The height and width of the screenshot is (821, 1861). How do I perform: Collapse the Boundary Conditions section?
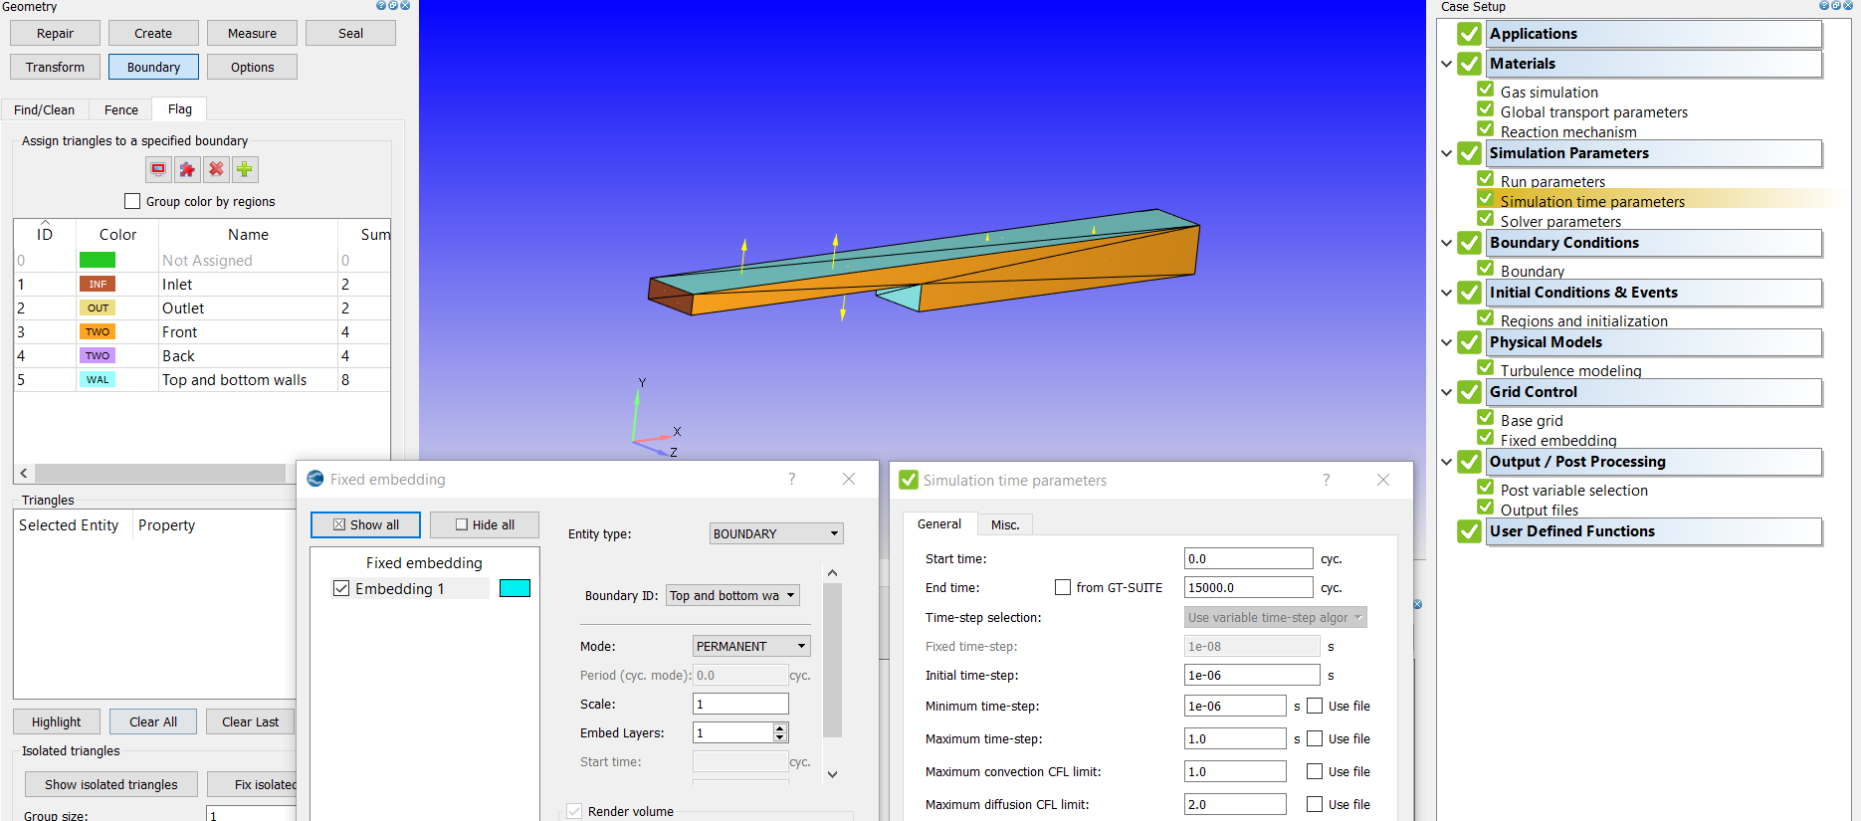(1446, 243)
